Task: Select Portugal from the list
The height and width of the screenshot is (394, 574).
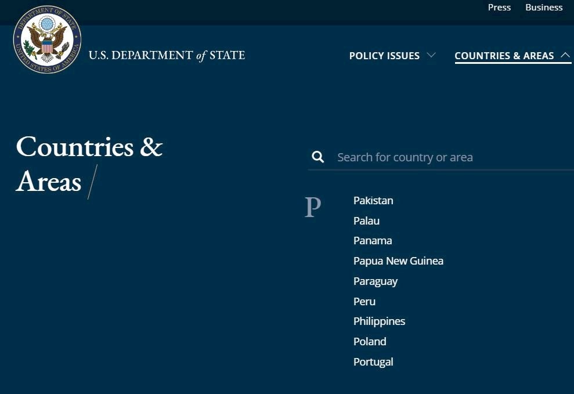Action: pyautogui.click(x=373, y=362)
